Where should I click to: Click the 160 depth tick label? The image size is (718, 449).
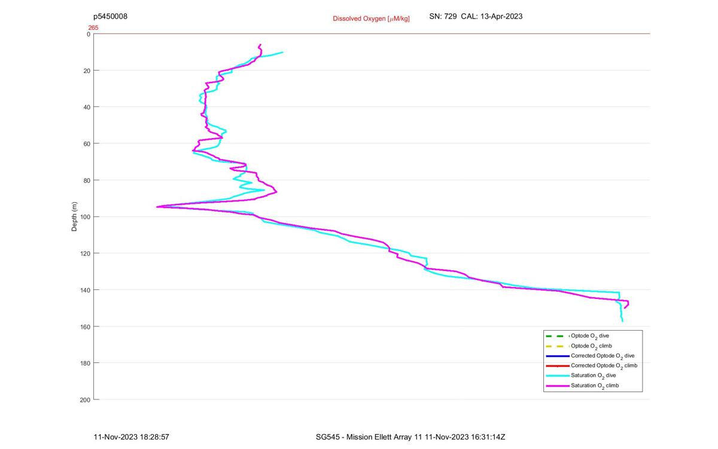(85, 326)
